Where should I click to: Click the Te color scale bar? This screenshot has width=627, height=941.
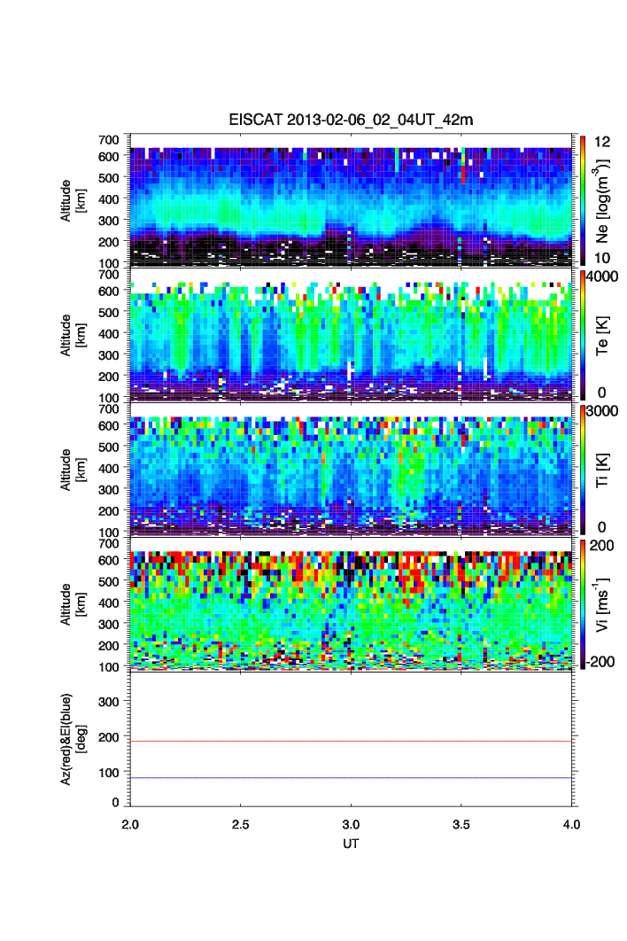[x=583, y=335]
